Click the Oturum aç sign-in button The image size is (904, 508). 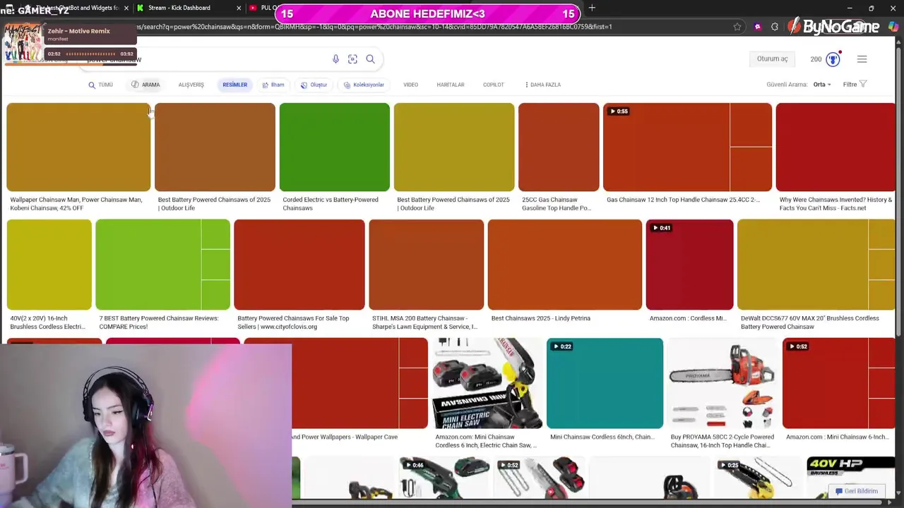(772, 59)
